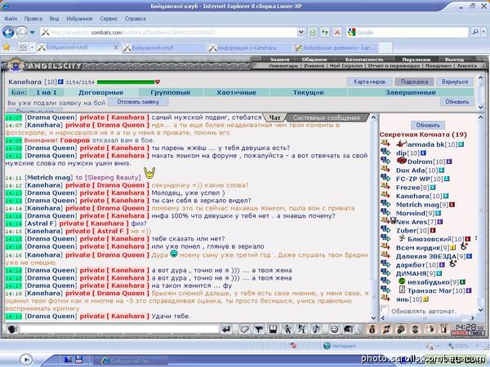Screen dimensions: 490x367
Task: Click the walking figure icon in chat toolbar
Action: [287, 329]
